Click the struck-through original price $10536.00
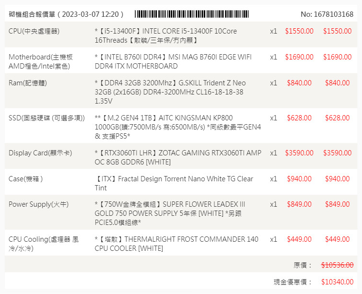Image resolution: width=362 pixels, height=294 pixels. pyautogui.click(x=337, y=265)
